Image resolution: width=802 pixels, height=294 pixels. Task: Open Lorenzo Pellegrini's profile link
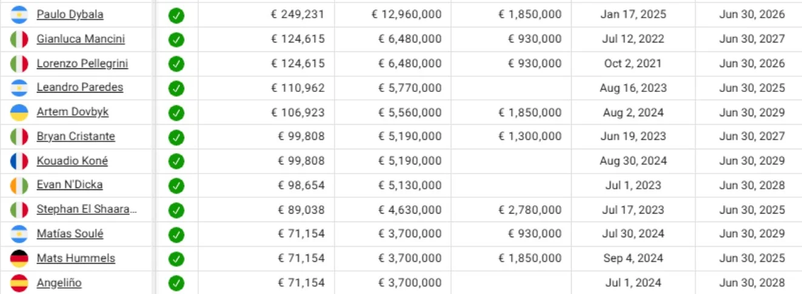click(82, 64)
